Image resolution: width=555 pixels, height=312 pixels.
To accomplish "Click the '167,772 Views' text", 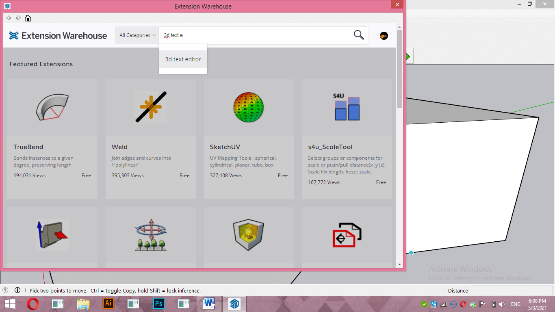I will tap(324, 182).
